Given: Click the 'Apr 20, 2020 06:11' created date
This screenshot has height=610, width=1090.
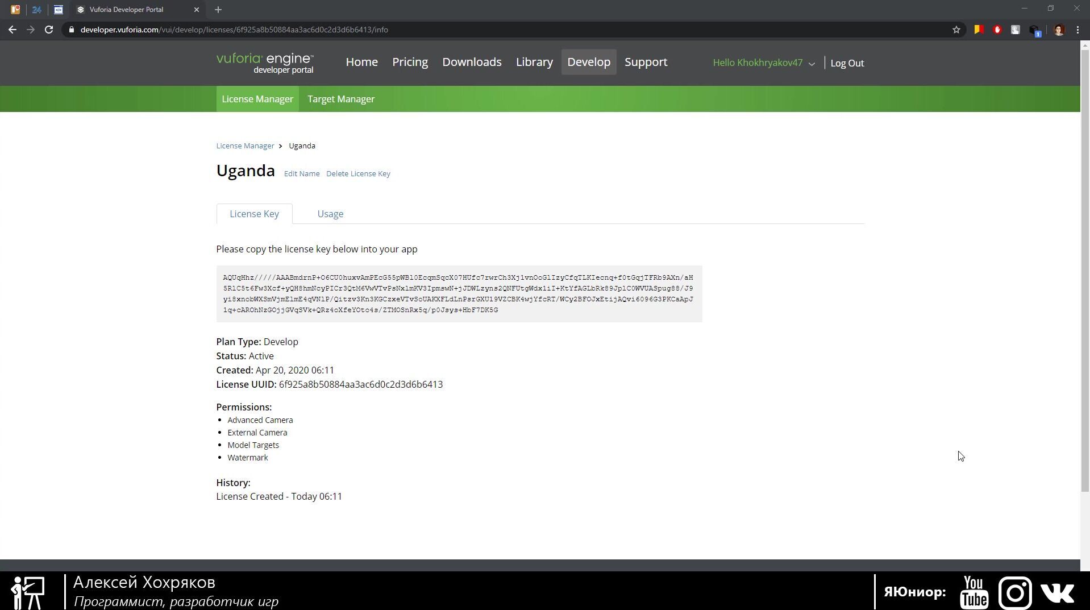Looking at the screenshot, I should 295,371.
